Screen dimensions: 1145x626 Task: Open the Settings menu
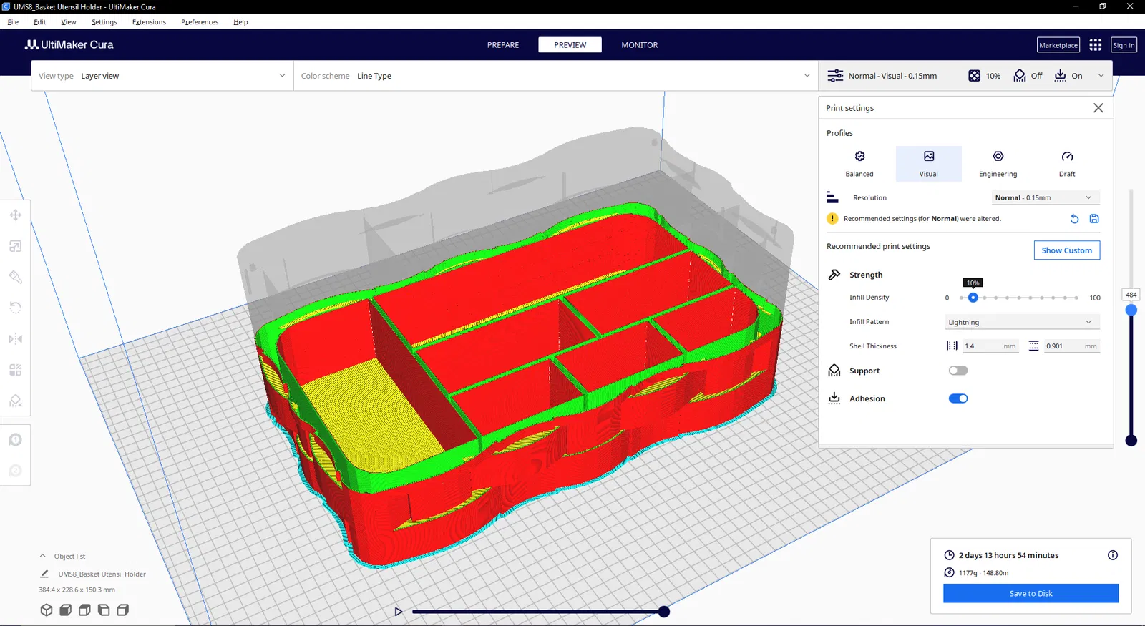click(x=104, y=22)
